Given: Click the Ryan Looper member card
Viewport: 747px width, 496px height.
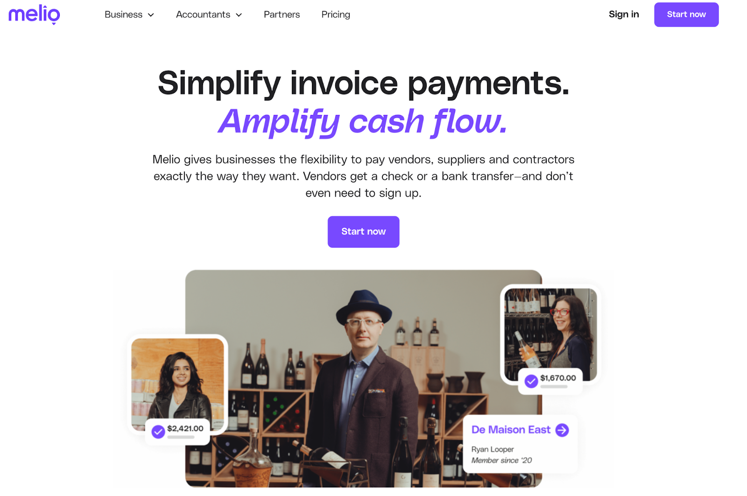Looking at the screenshot, I should [521, 444].
